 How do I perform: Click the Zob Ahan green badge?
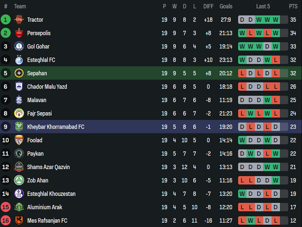[x=19, y=180]
